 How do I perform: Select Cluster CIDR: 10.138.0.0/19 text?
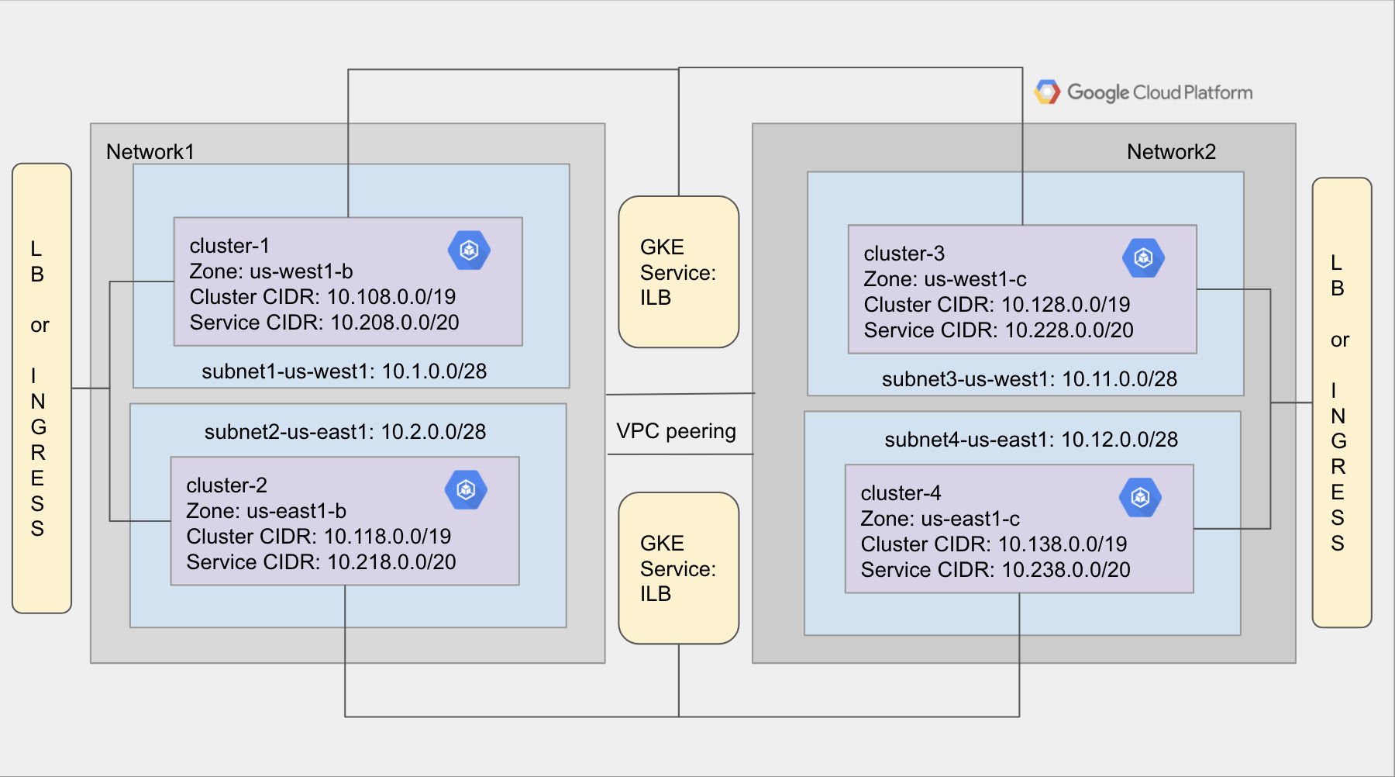tap(994, 544)
